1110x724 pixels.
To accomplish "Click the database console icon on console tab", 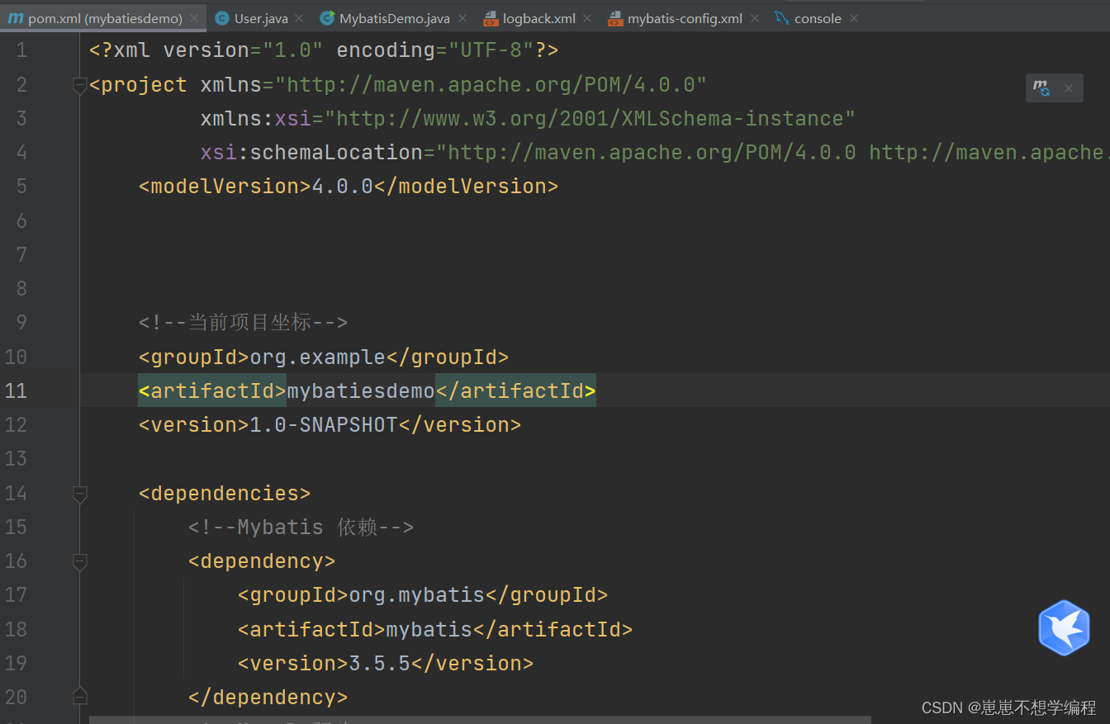I will coord(782,18).
